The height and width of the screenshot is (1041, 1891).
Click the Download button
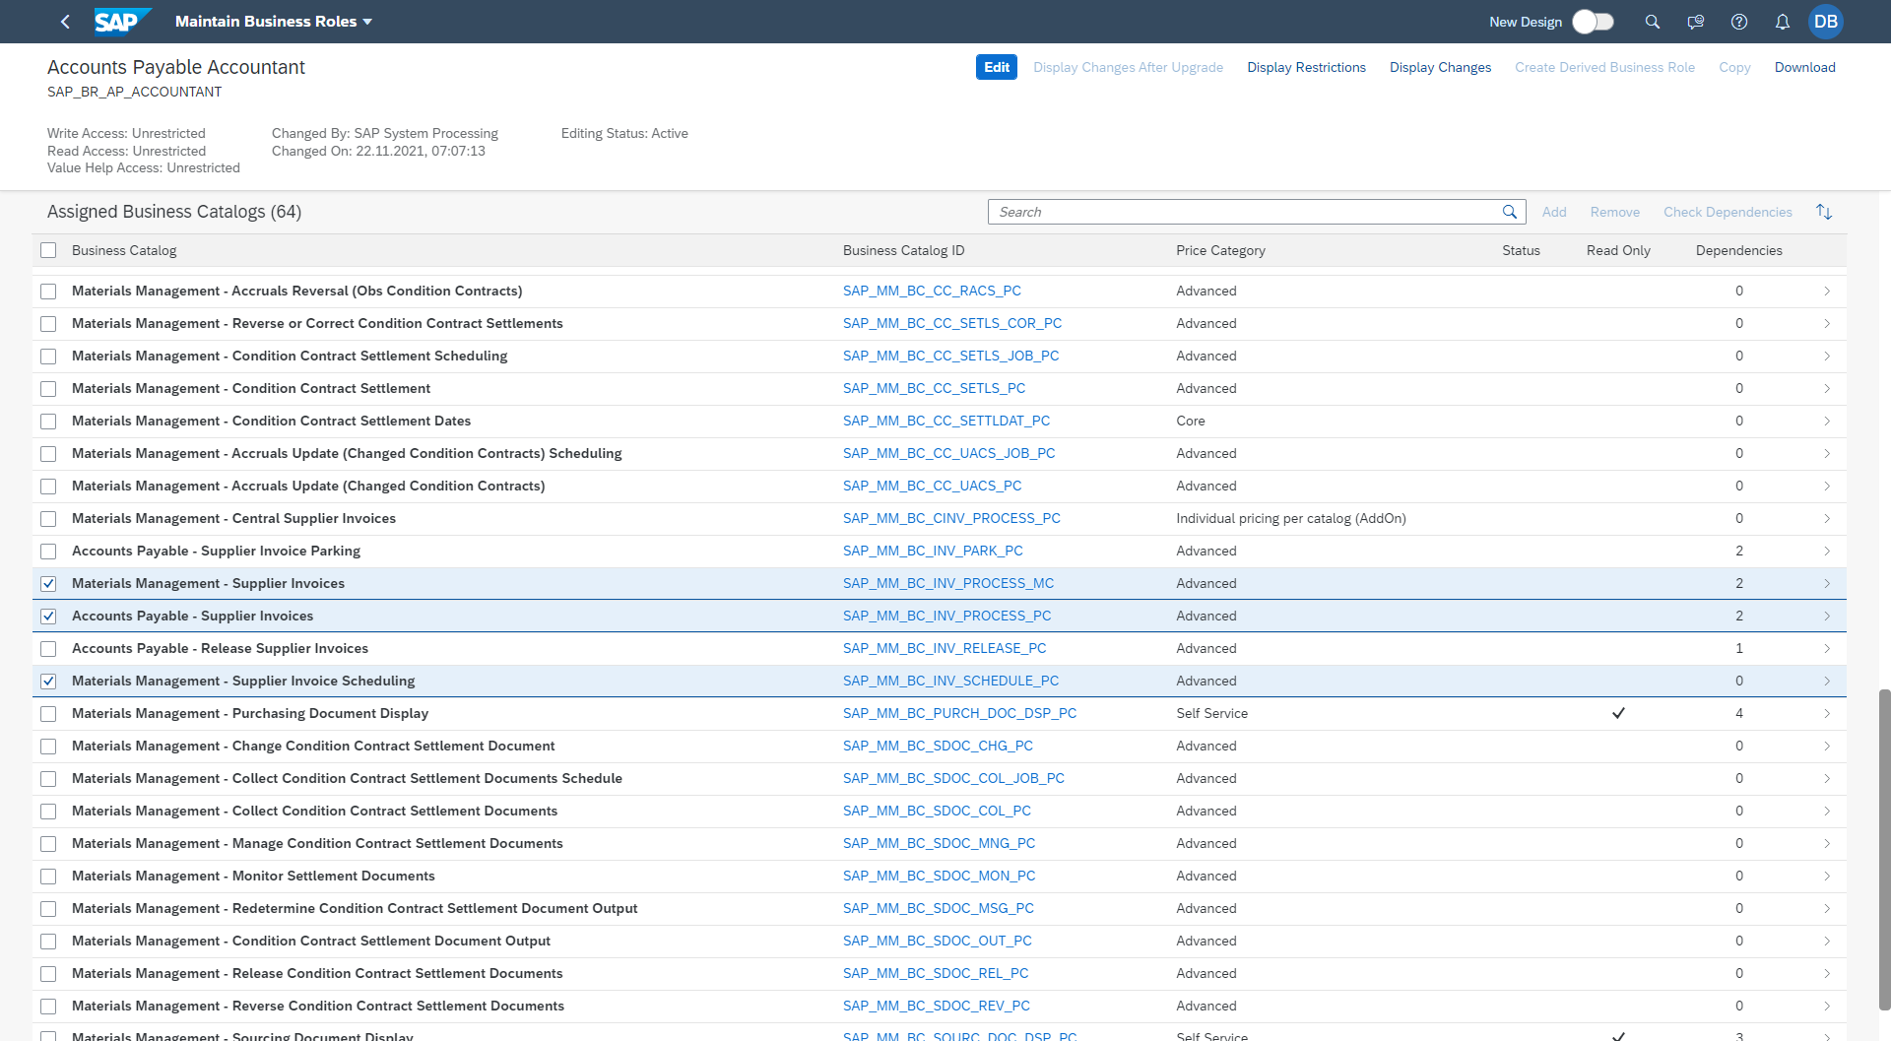click(1804, 67)
